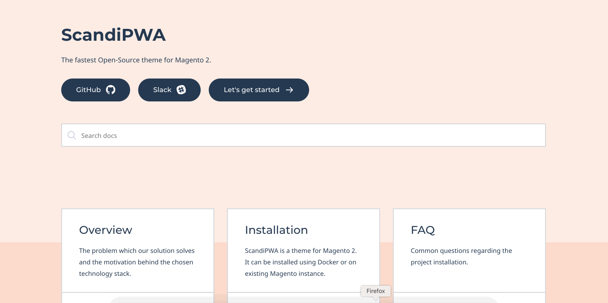Viewport: 608px width, 303px height.
Task: Click the Overview heading link
Action: [x=105, y=230]
